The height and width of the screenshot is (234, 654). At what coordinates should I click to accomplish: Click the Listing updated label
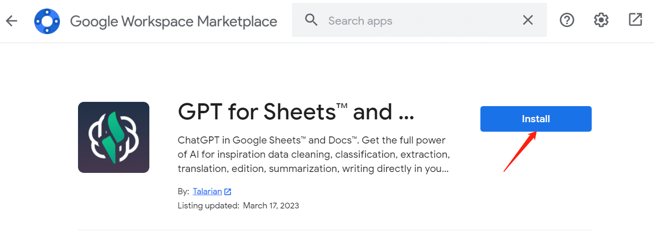tap(208, 206)
